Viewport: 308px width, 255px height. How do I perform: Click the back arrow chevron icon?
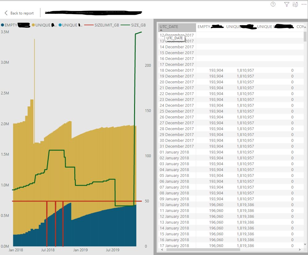click(x=6, y=13)
